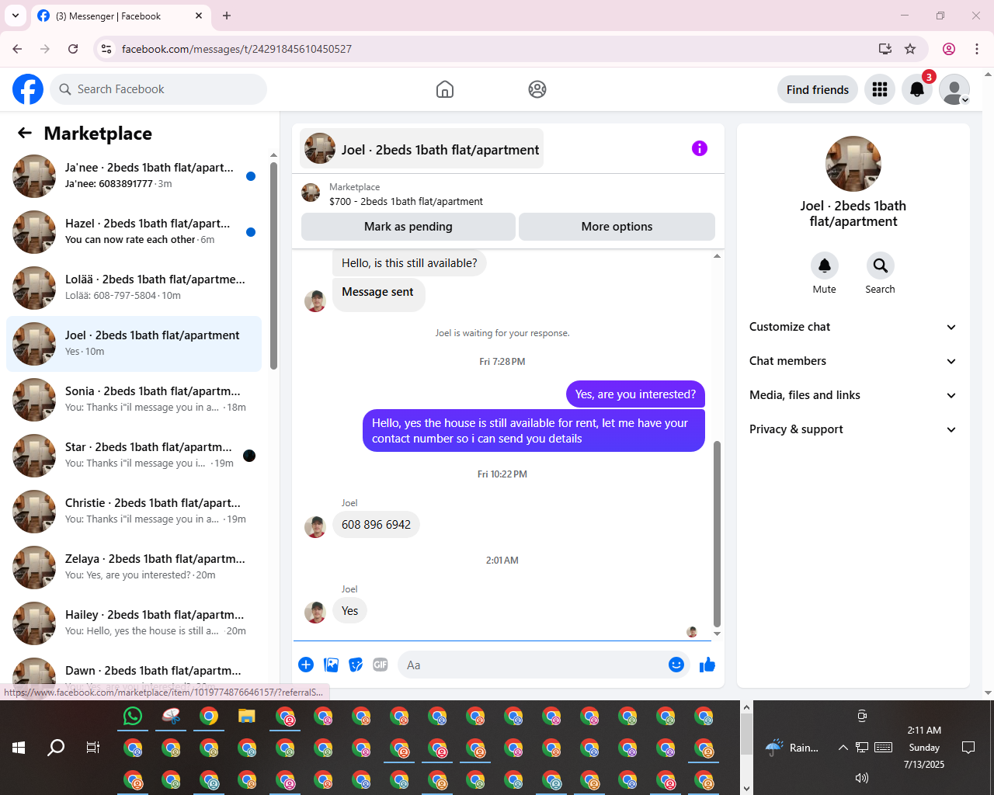The height and width of the screenshot is (795, 994).
Task: Open the Chrome profile icon in toolbar
Action: [x=949, y=49]
